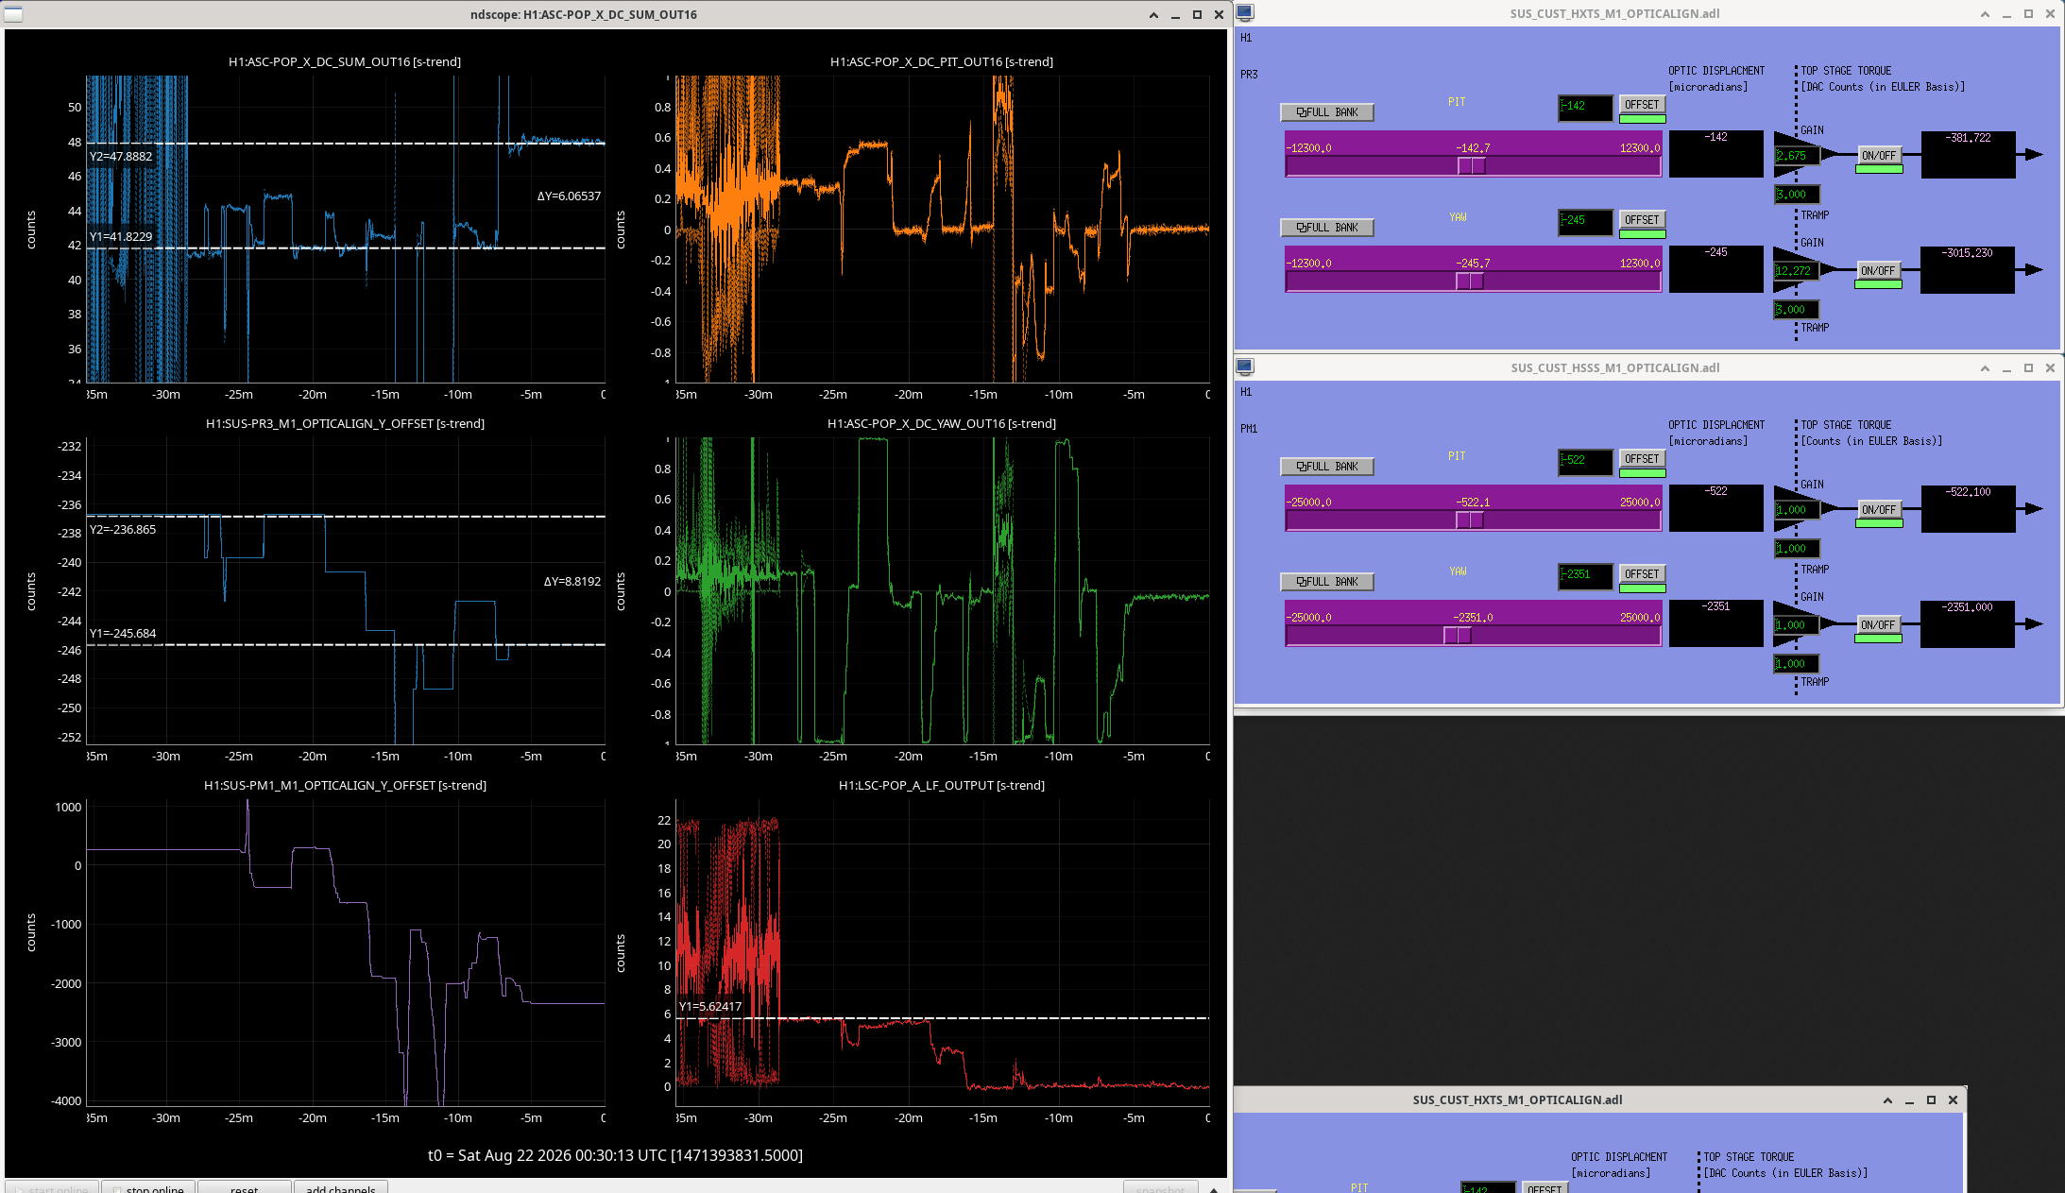Switch the PM1 PIT gain ON/OFF button

point(1878,510)
